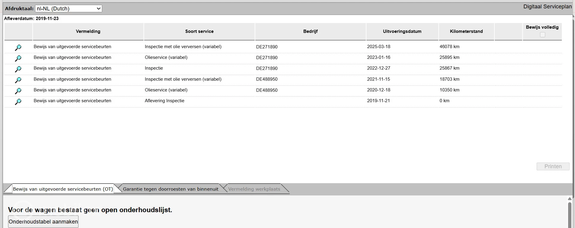Click the Kilometerstand column header
Screen dimensions: 575x228
466,31
